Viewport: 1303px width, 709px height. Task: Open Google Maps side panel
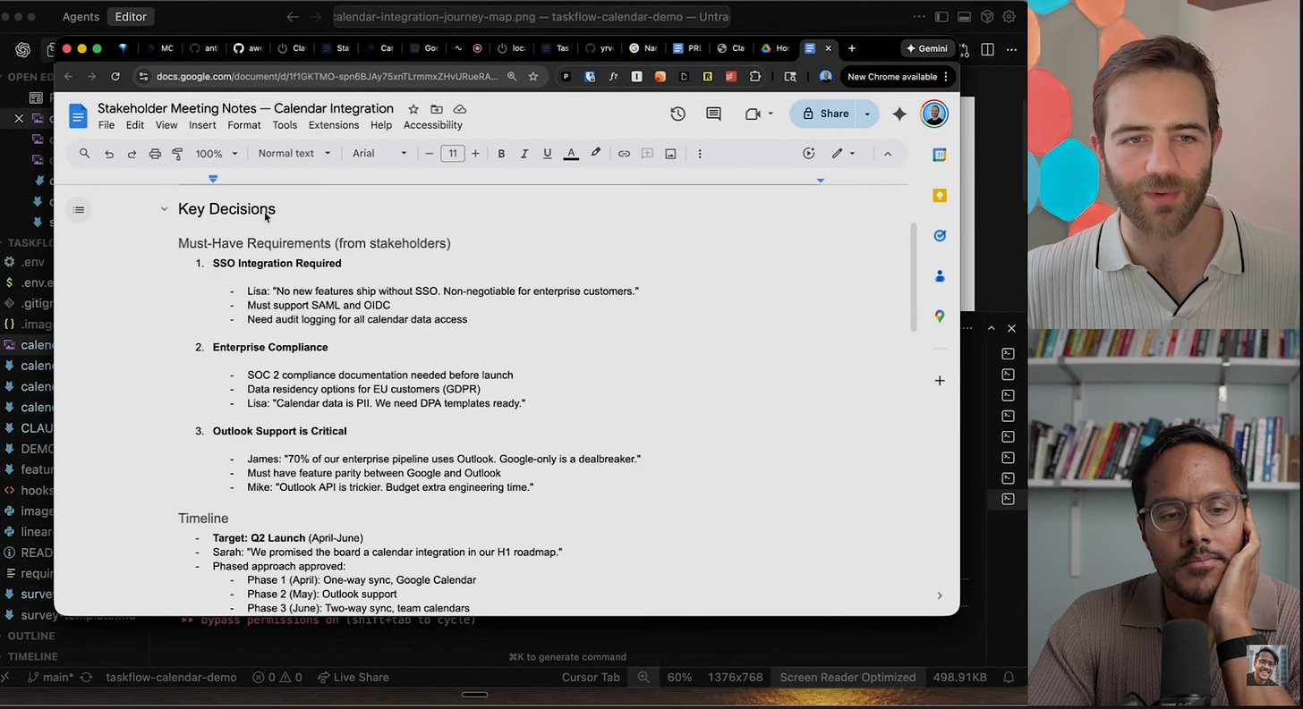click(x=940, y=317)
